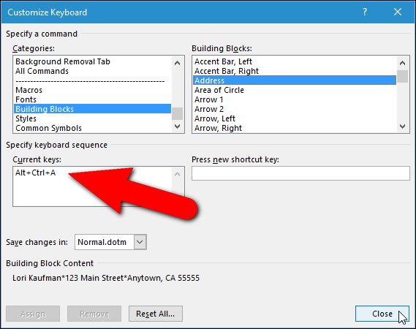416x329 pixels.
Task: Click the Press new shortcut key field
Action: click(x=300, y=173)
